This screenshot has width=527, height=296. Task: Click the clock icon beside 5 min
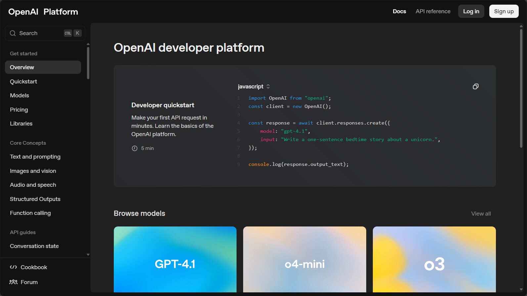[135, 148]
